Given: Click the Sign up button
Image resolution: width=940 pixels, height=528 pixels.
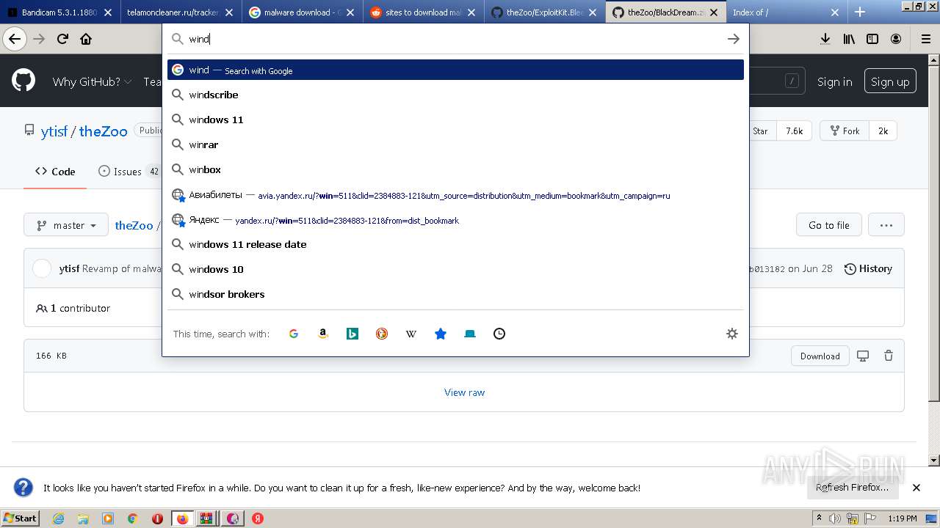Looking at the screenshot, I should pos(890,81).
